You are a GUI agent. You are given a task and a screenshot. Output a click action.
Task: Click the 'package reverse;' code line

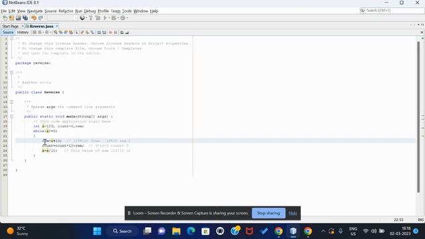pyautogui.click(x=33, y=63)
